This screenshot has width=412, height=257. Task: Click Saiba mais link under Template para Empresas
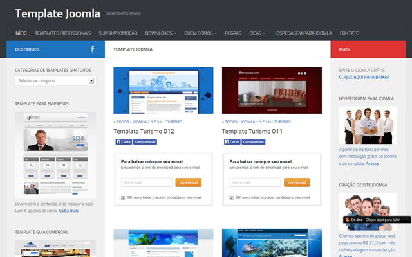69,211
